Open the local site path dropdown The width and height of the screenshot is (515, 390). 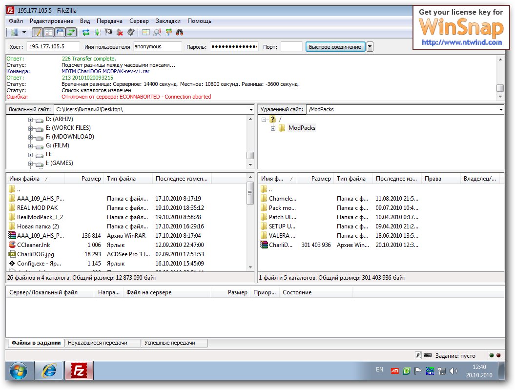click(251, 110)
